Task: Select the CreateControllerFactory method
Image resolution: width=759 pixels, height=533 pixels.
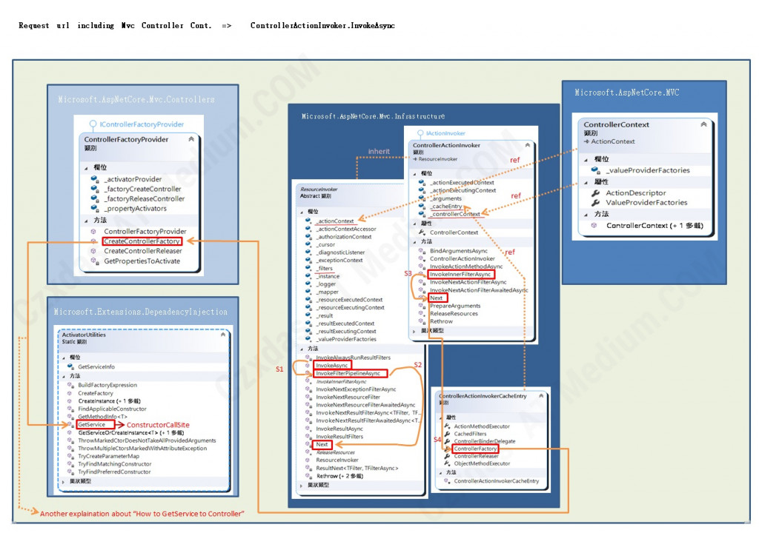Action: pyautogui.click(x=142, y=241)
